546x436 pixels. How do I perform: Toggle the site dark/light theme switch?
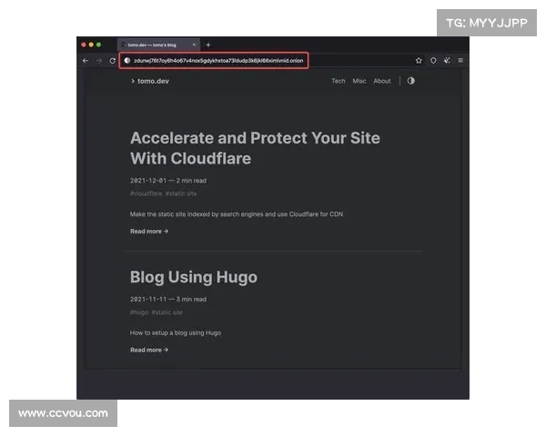[x=411, y=81]
